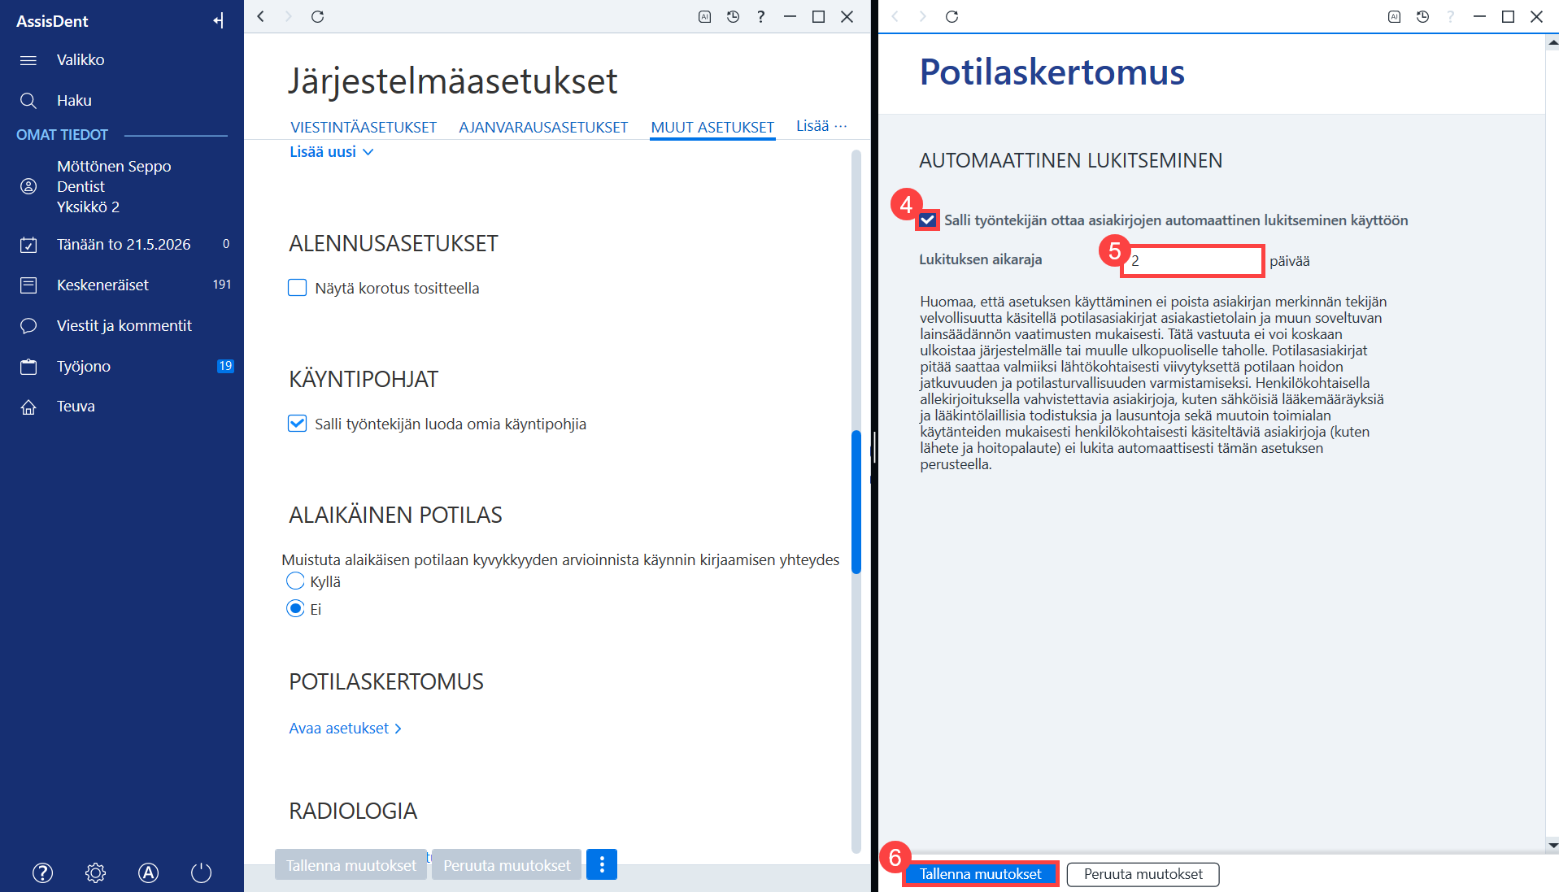Click the POTILASKERTOMUS section heading
The width and height of the screenshot is (1559, 892).
pyautogui.click(x=386, y=681)
